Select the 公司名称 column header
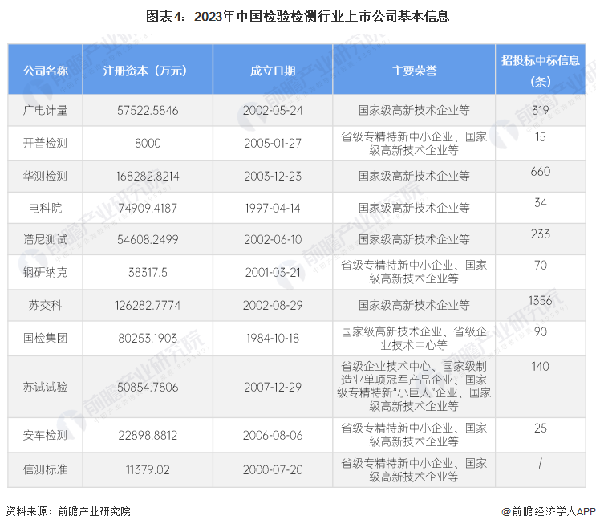Screen dimensions: 596x528 [x=45, y=71]
